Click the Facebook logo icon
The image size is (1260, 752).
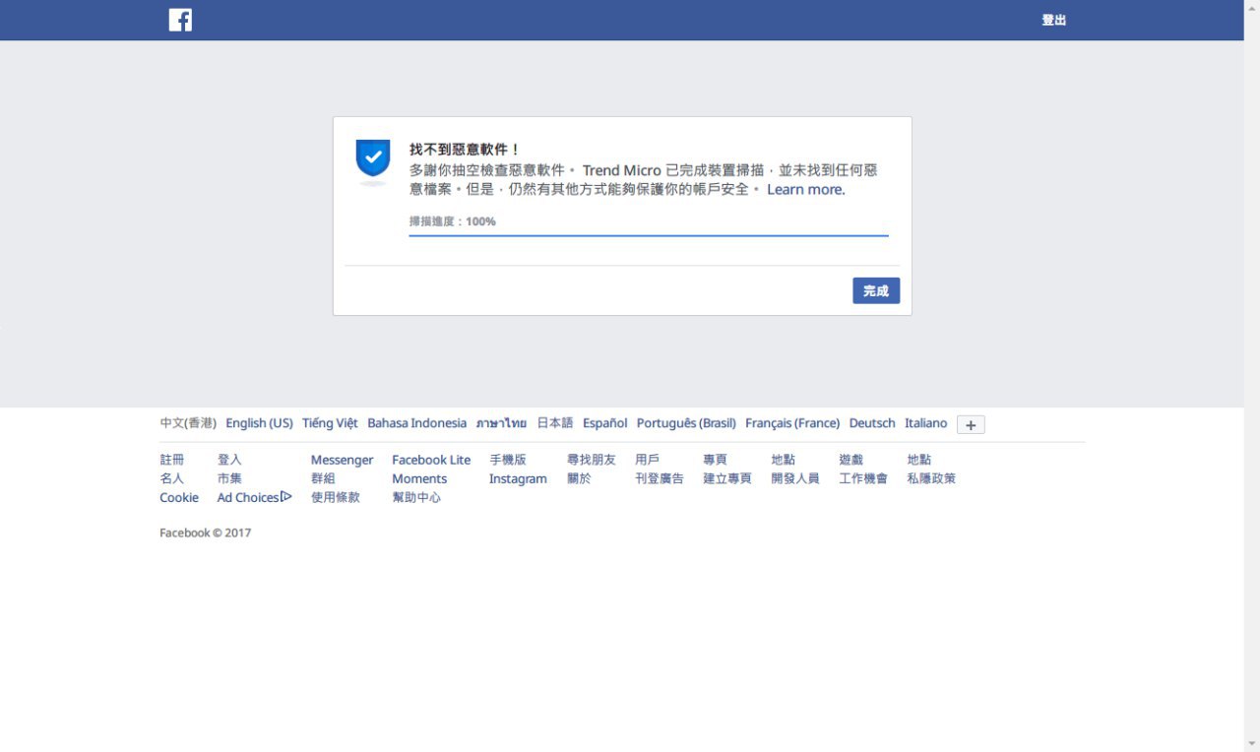pyautogui.click(x=180, y=20)
